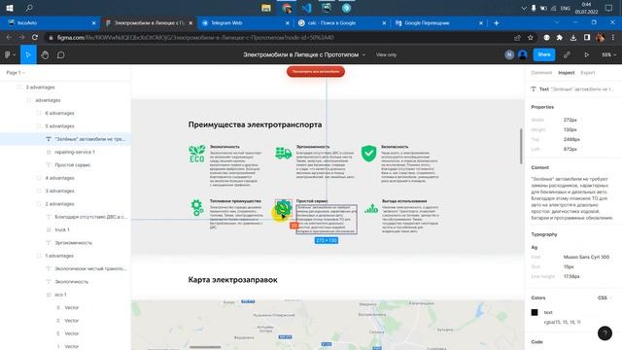Click the Карта электрозаправок heading on canvas

tap(232, 280)
